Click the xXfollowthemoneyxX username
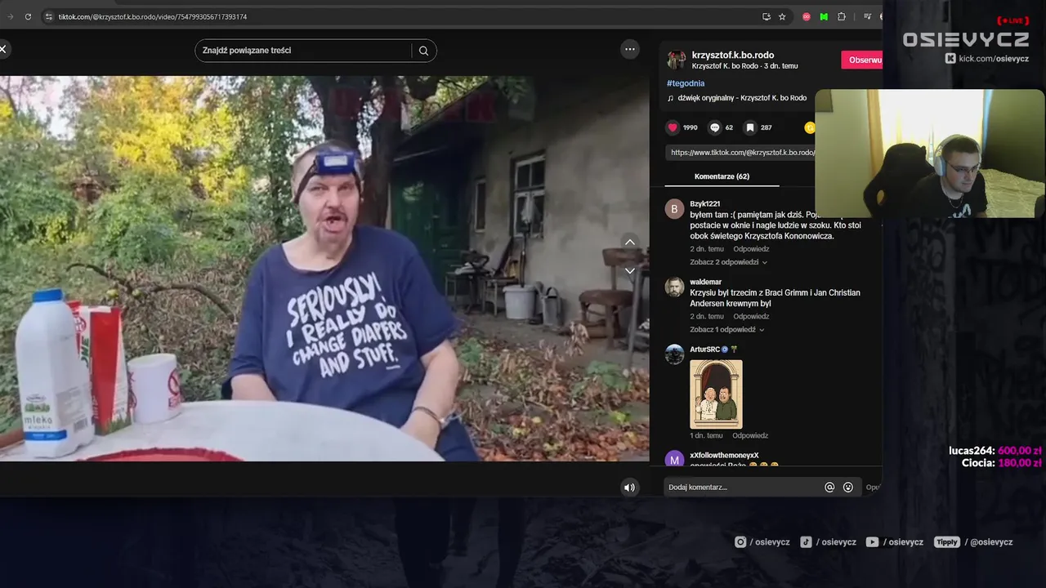 coord(724,455)
